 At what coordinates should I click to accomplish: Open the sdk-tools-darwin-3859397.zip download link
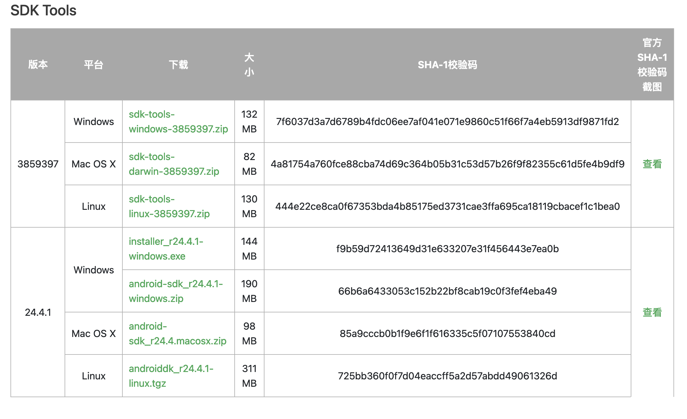pyautogui.click(x=174, y=164)
